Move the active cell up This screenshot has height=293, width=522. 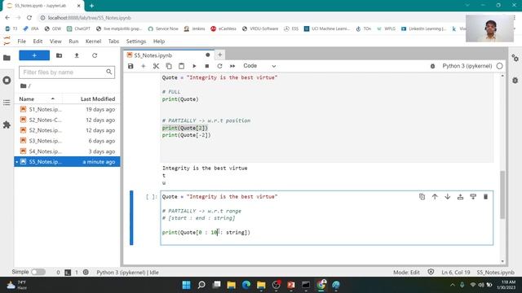pos(435,197)
